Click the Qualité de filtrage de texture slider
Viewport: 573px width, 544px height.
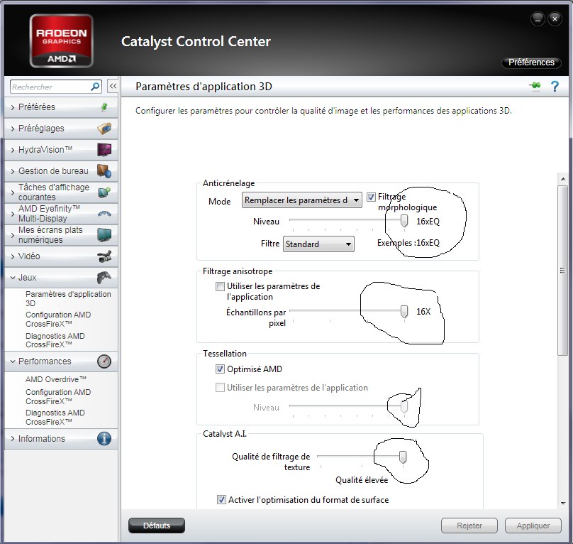point(403,457)
